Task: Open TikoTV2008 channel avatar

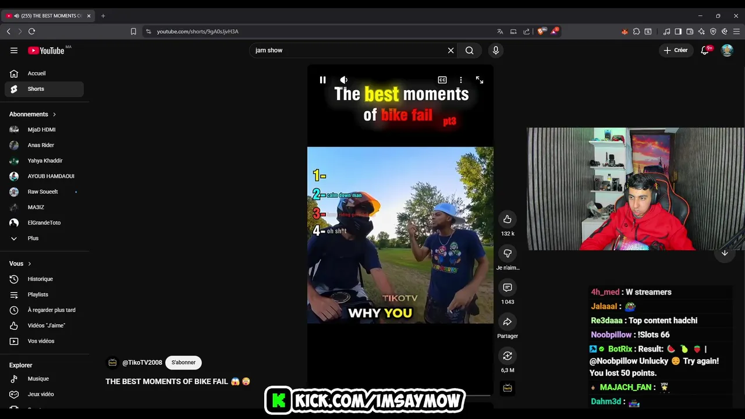Action: pyautogui.click(x=112, y=363)
